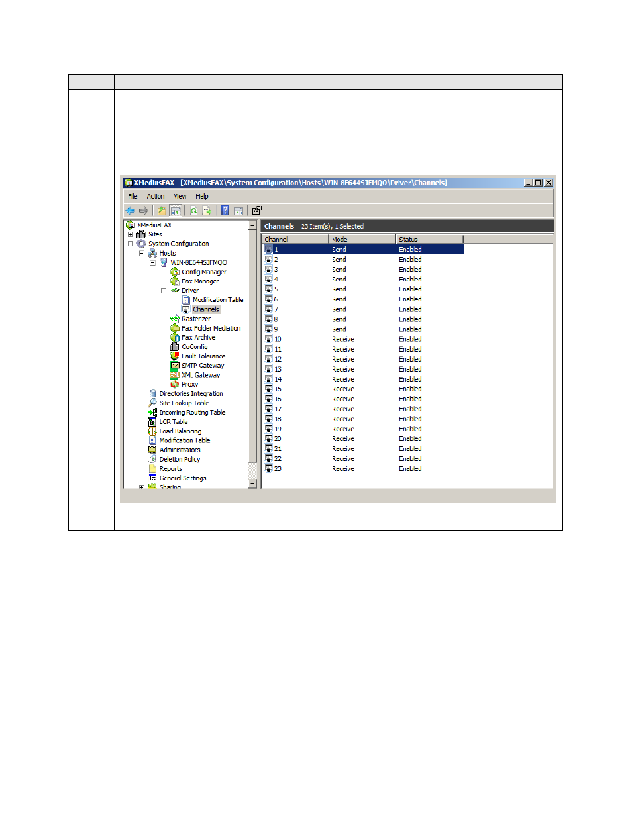Click the XML Gateway icon

coord(175,375)
